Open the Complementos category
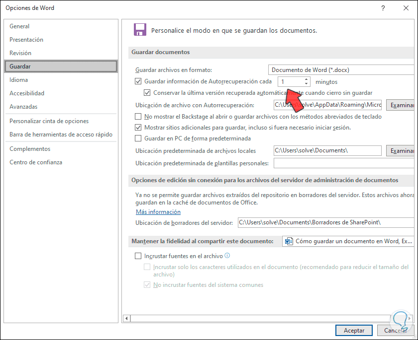Screen dimensions: 418x340 coord(61,149)
